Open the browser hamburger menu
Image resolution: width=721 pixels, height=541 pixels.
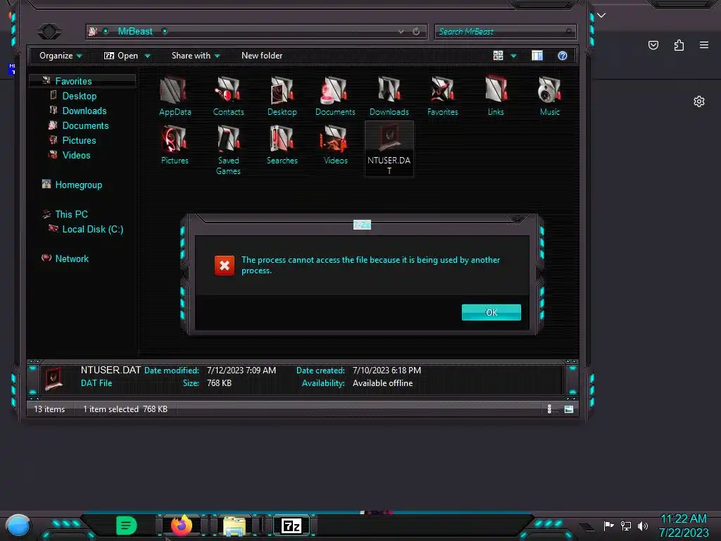pos(704,45)
